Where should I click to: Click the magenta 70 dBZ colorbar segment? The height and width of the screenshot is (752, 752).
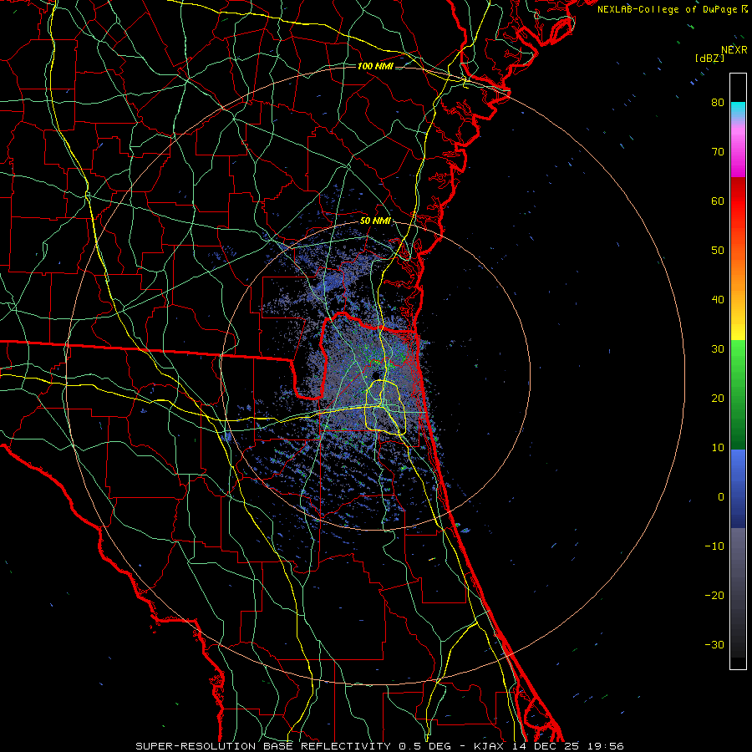click(738, 151)
